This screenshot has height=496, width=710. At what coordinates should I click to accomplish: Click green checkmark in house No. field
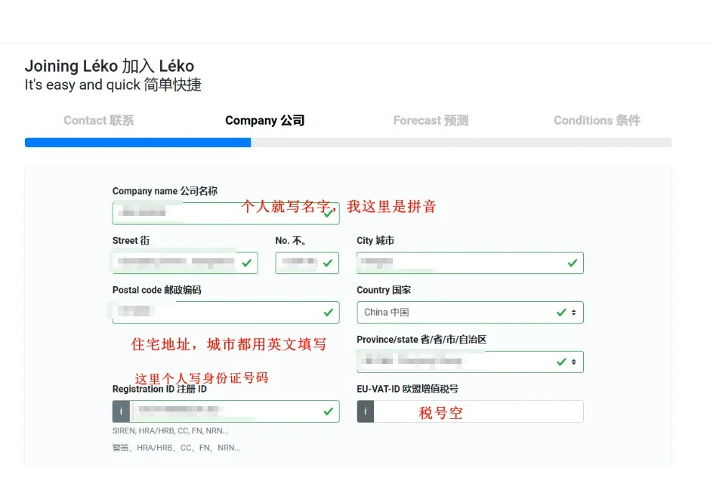click(x=327, y=263)
